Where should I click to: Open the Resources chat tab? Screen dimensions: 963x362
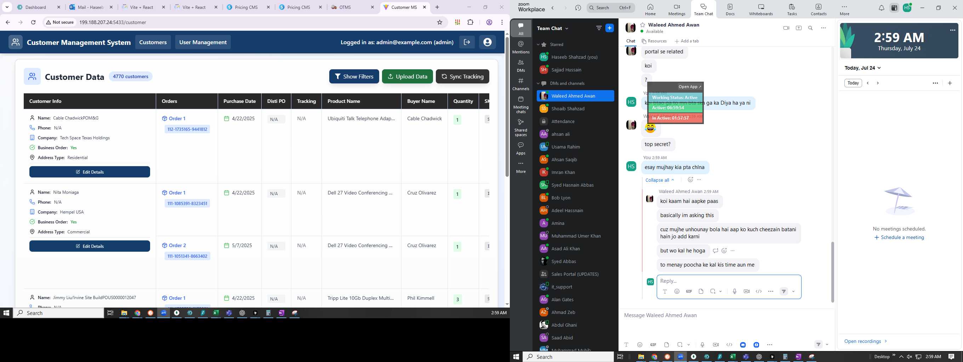654,41
